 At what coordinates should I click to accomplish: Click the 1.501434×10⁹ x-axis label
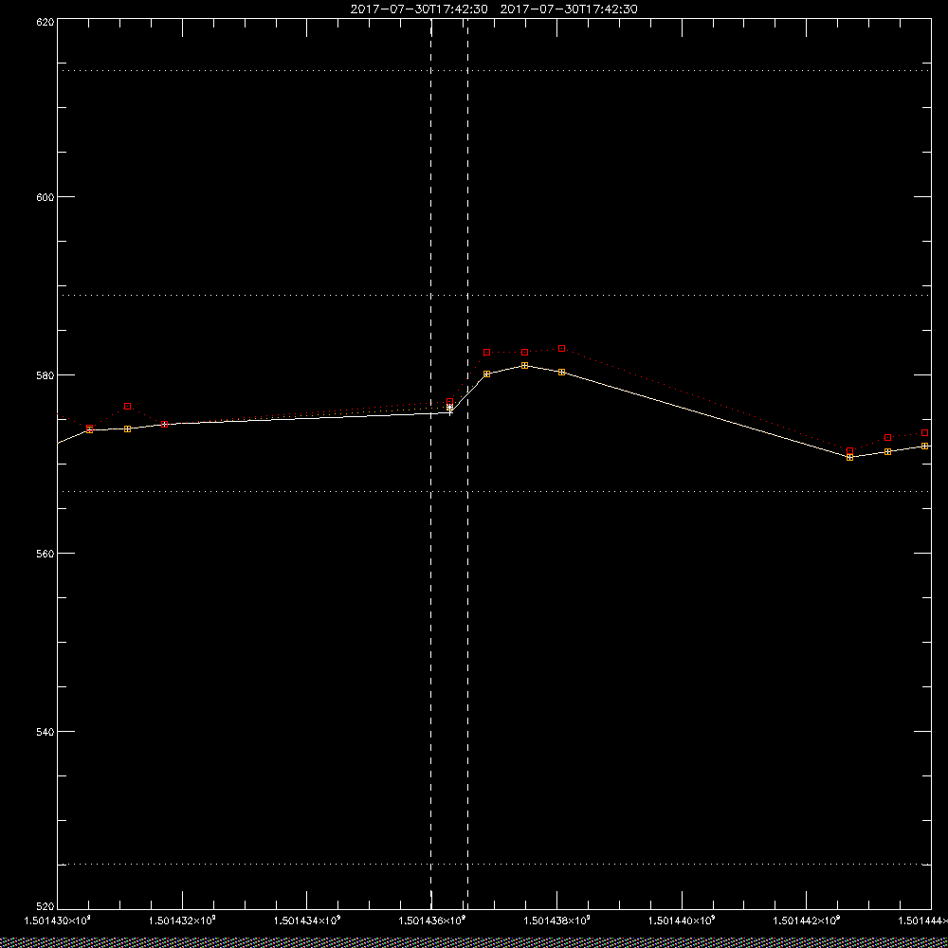(307, 921)
